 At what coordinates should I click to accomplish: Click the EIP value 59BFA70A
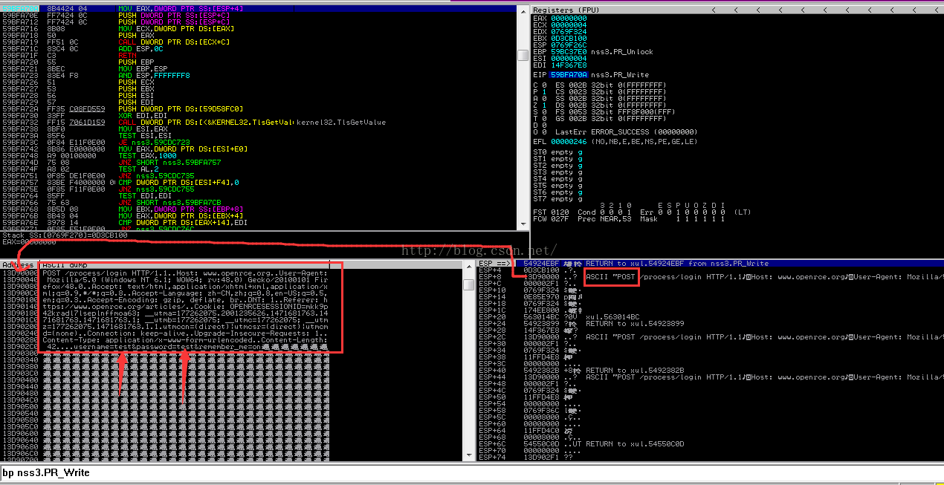569,74
